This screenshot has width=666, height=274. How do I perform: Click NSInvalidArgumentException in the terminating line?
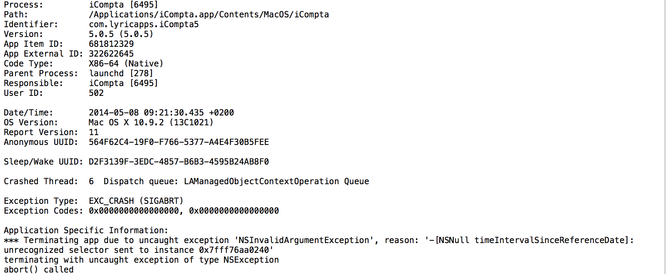point(304,240)
